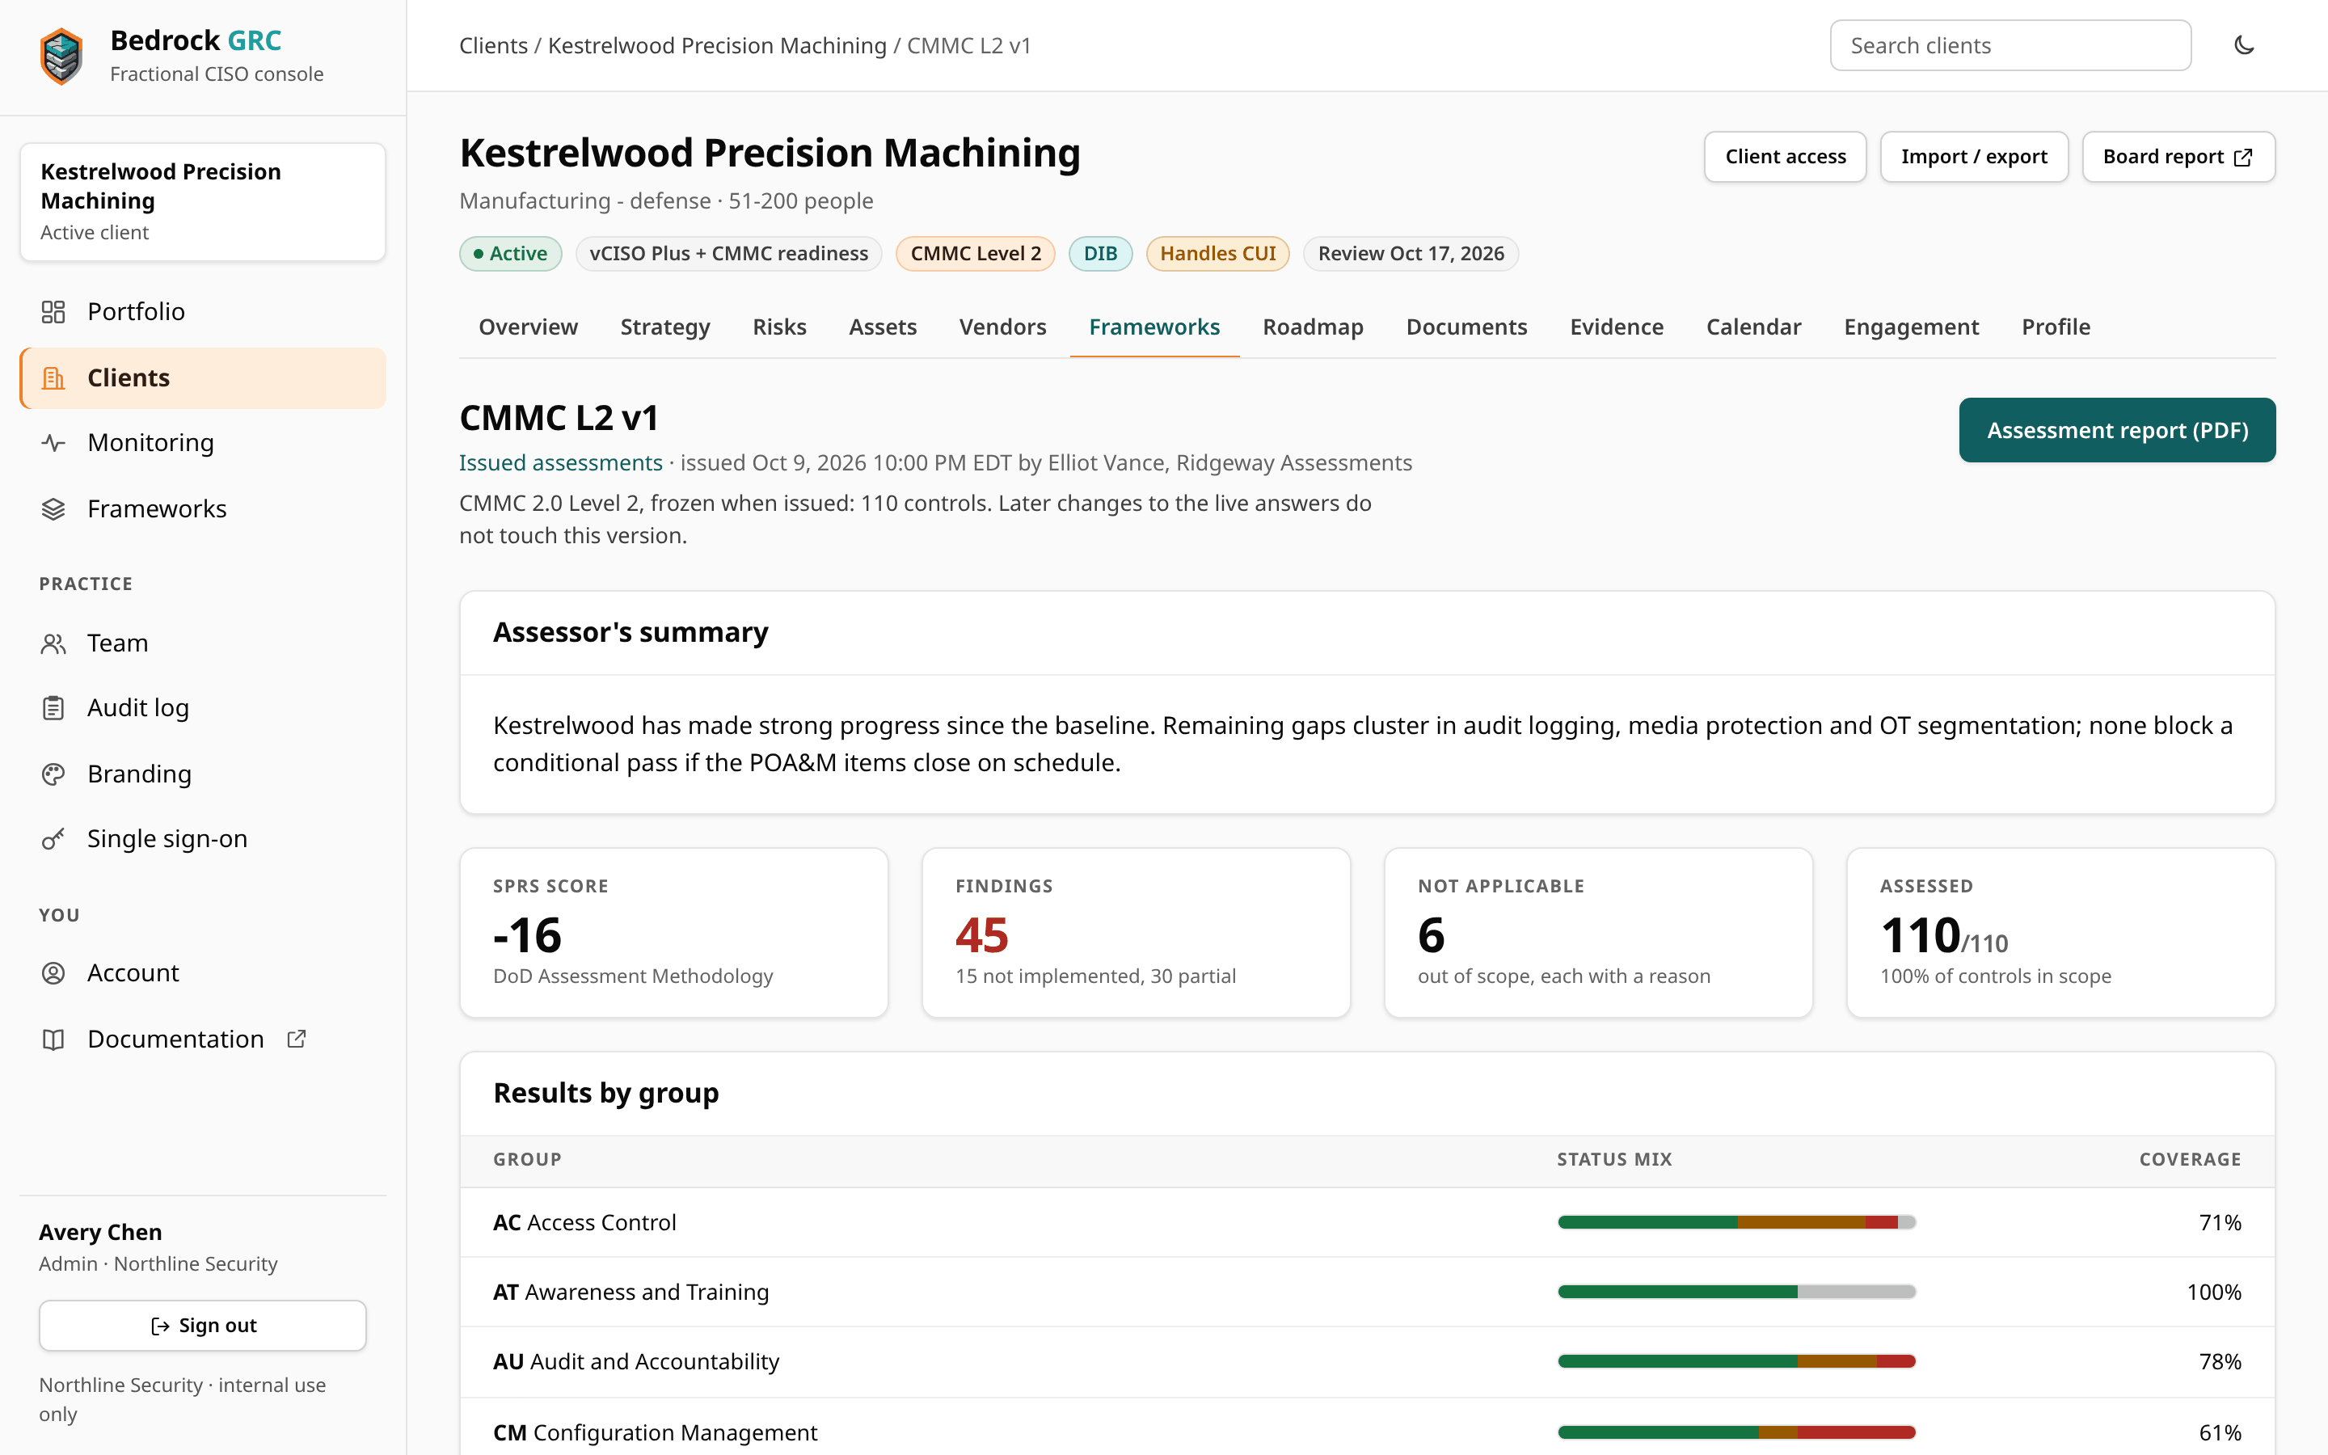2328x1455 pixels.
Task: Download Assessment report (PDF)
Action: (x=2117, y=430)
